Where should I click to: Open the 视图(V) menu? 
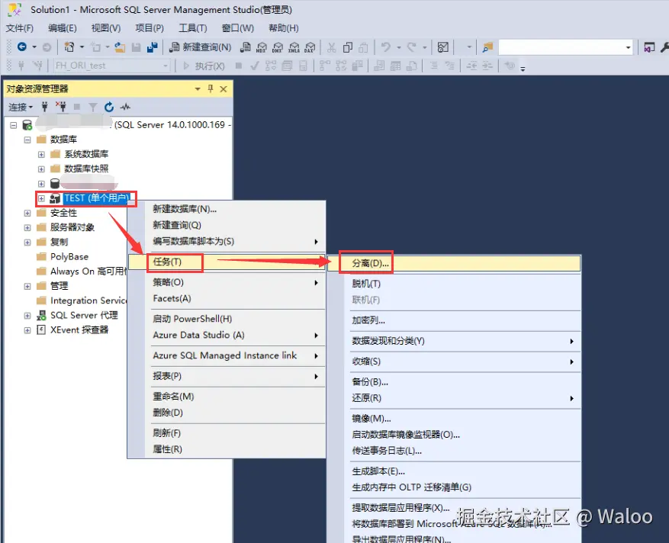(x=106, y=28)
